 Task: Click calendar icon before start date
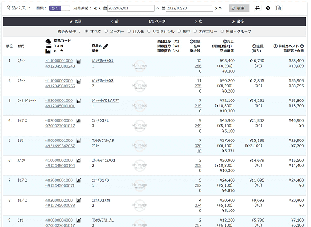[x=105, y=8]
